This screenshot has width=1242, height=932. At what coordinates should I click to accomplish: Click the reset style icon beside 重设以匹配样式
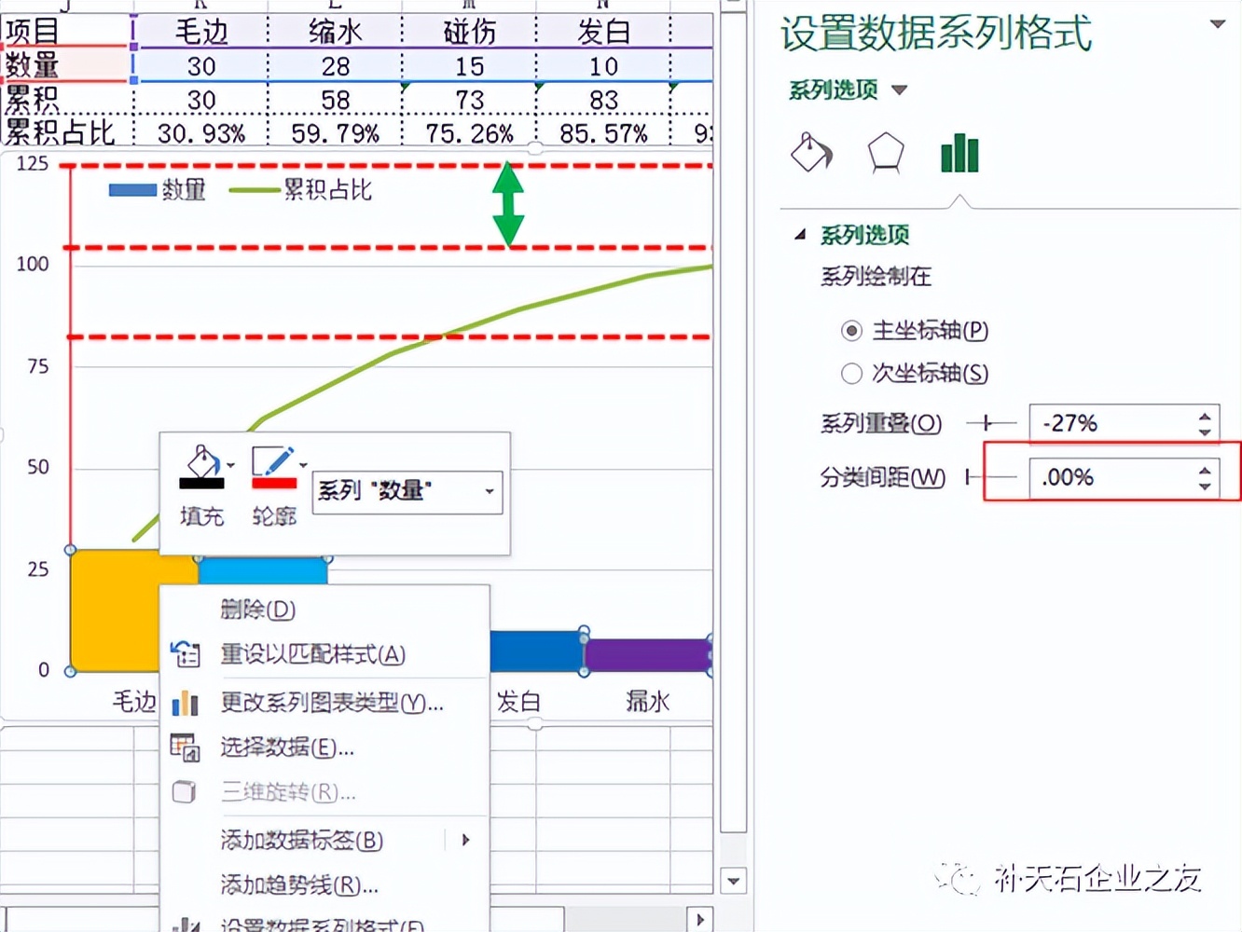tap(186, 656)
